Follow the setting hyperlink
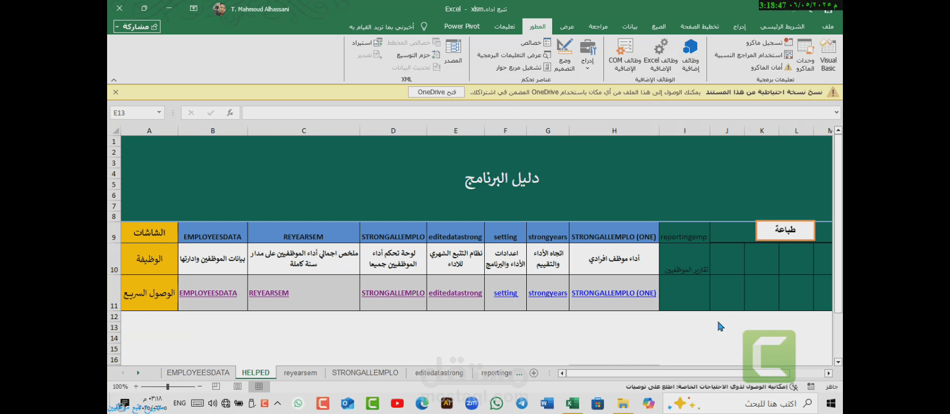 pos(506,293)
